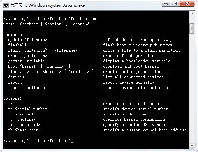The height and width of the screenshot is (152, 198).
Task: Click the '-s <serial number>' option
Action: 29,109
